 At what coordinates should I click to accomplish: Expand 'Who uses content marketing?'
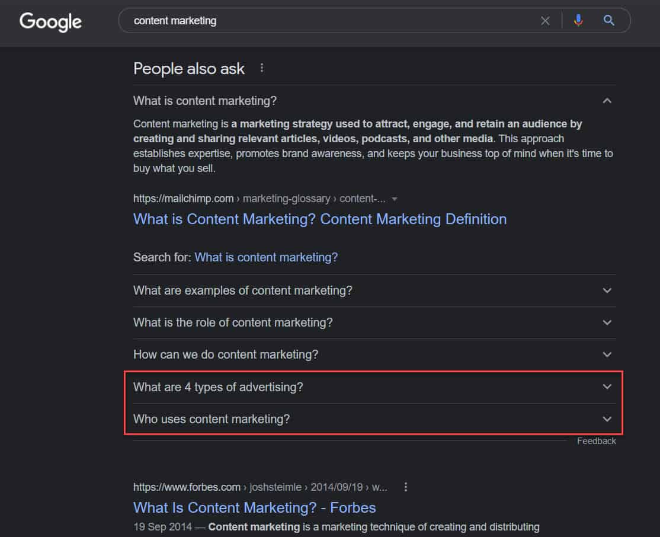coord(607,419)
